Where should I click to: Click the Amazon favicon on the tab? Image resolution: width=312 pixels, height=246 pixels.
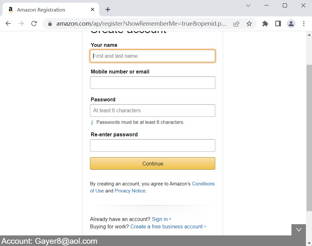click(x=10, y=9)
